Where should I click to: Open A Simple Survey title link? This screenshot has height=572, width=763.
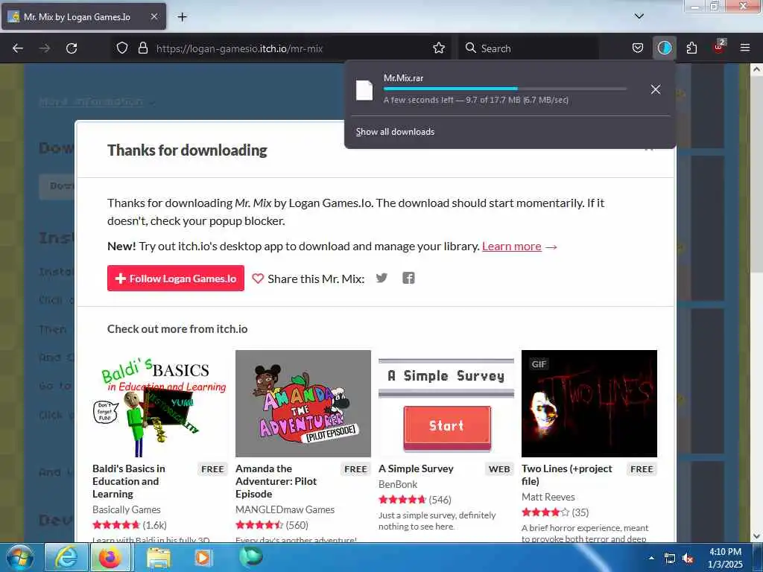[416, 468]
